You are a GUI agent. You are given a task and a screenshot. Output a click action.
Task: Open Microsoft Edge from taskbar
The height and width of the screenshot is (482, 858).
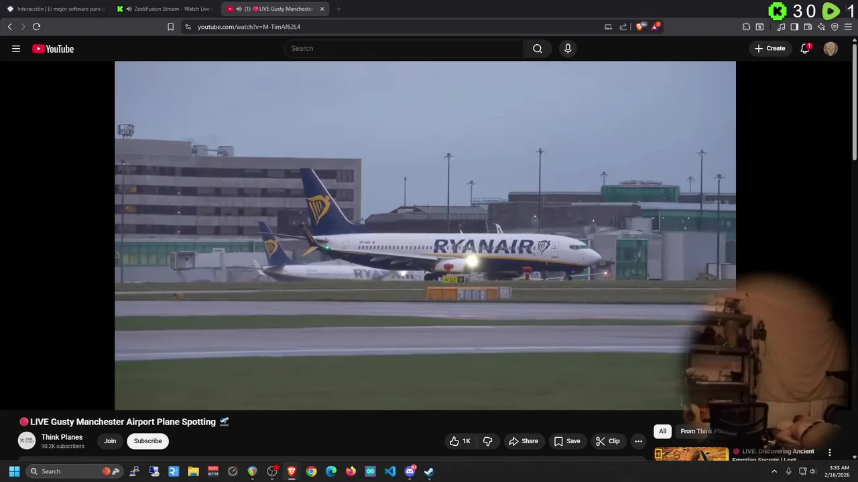point(331,471)
